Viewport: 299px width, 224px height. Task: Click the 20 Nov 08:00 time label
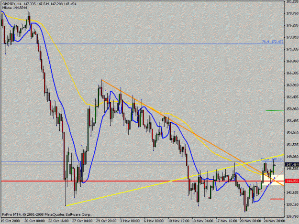tap(250, 221)
